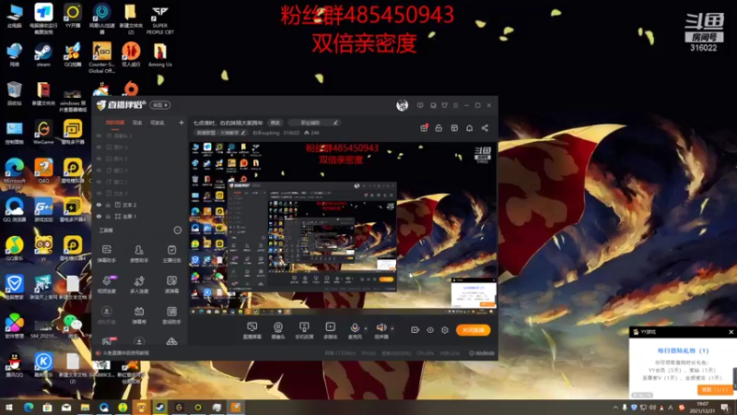Viewport: 737px width, 415px height.
Task: Toggle visibility of 窗口 2 layer
Action: point(99,171)
